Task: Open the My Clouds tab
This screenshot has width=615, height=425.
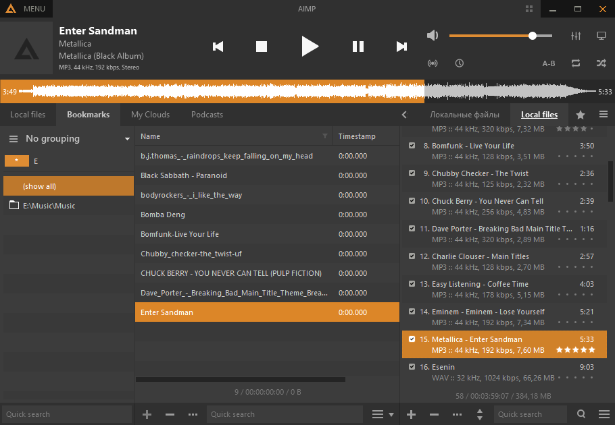Action: pyautogui.click(x=150, y=115)
